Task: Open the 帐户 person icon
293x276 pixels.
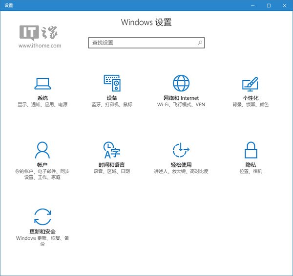Action: coord(42,150)
